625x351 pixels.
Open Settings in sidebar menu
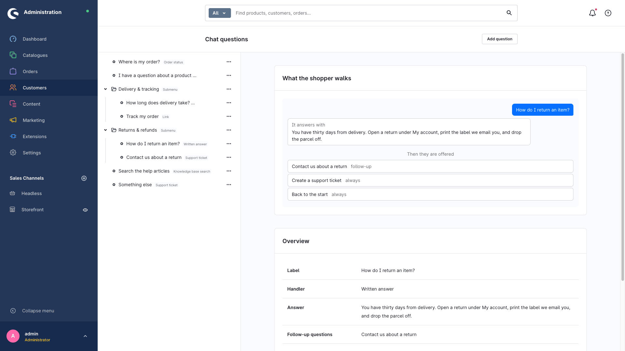point(49,153)
